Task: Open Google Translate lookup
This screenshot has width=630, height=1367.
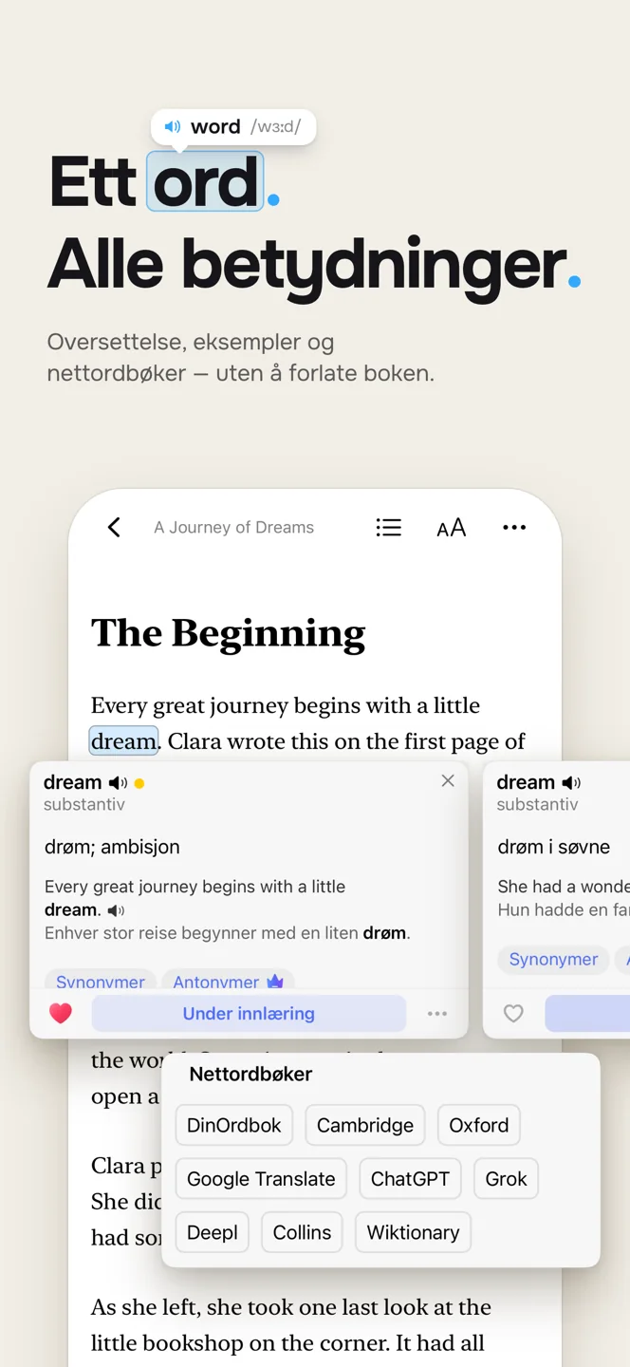Action: [x=261, y=1179]
